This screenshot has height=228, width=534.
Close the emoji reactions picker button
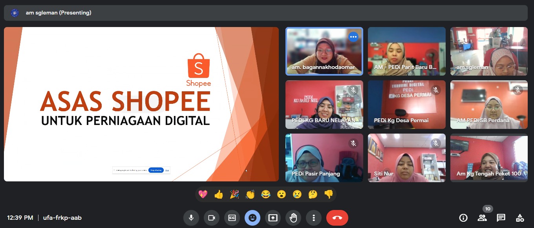pos(252,218)
